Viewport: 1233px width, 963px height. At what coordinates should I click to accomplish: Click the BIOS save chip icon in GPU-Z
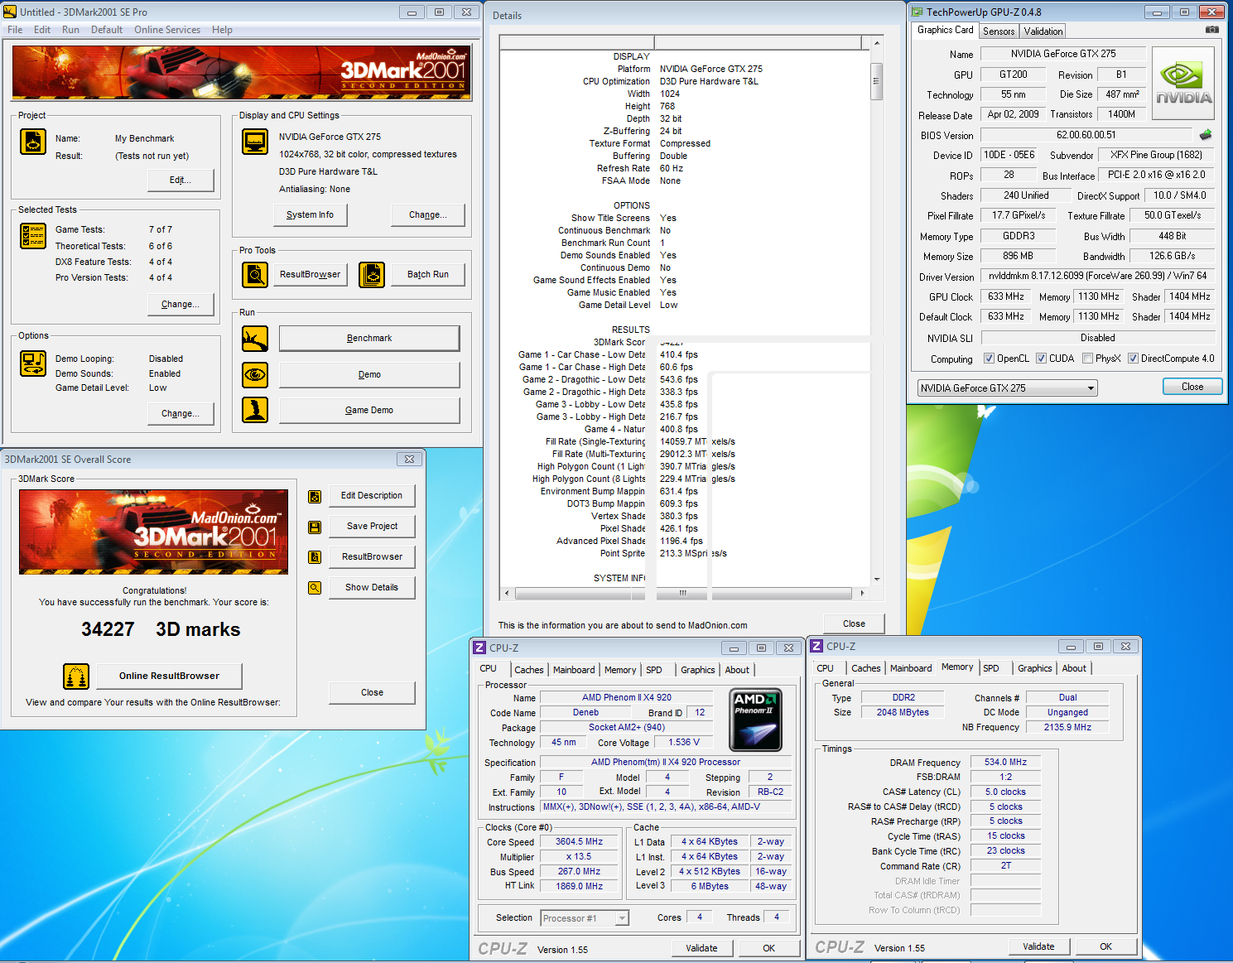click(x=1206, y=134)
